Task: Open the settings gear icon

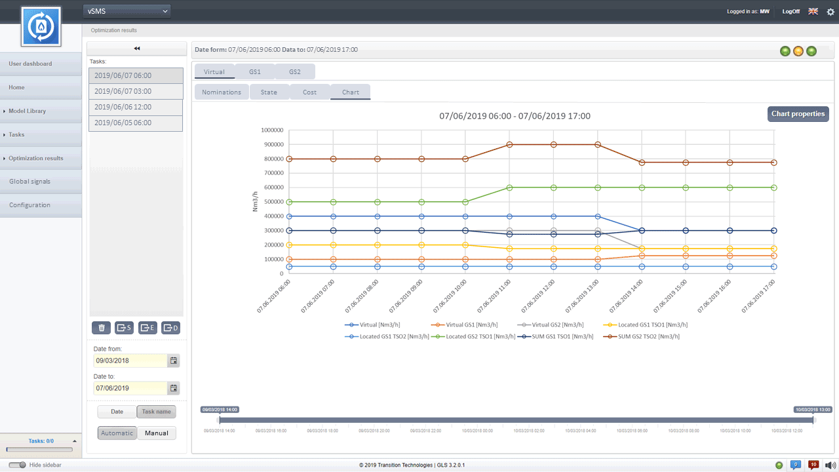Action: coord(830,12)
